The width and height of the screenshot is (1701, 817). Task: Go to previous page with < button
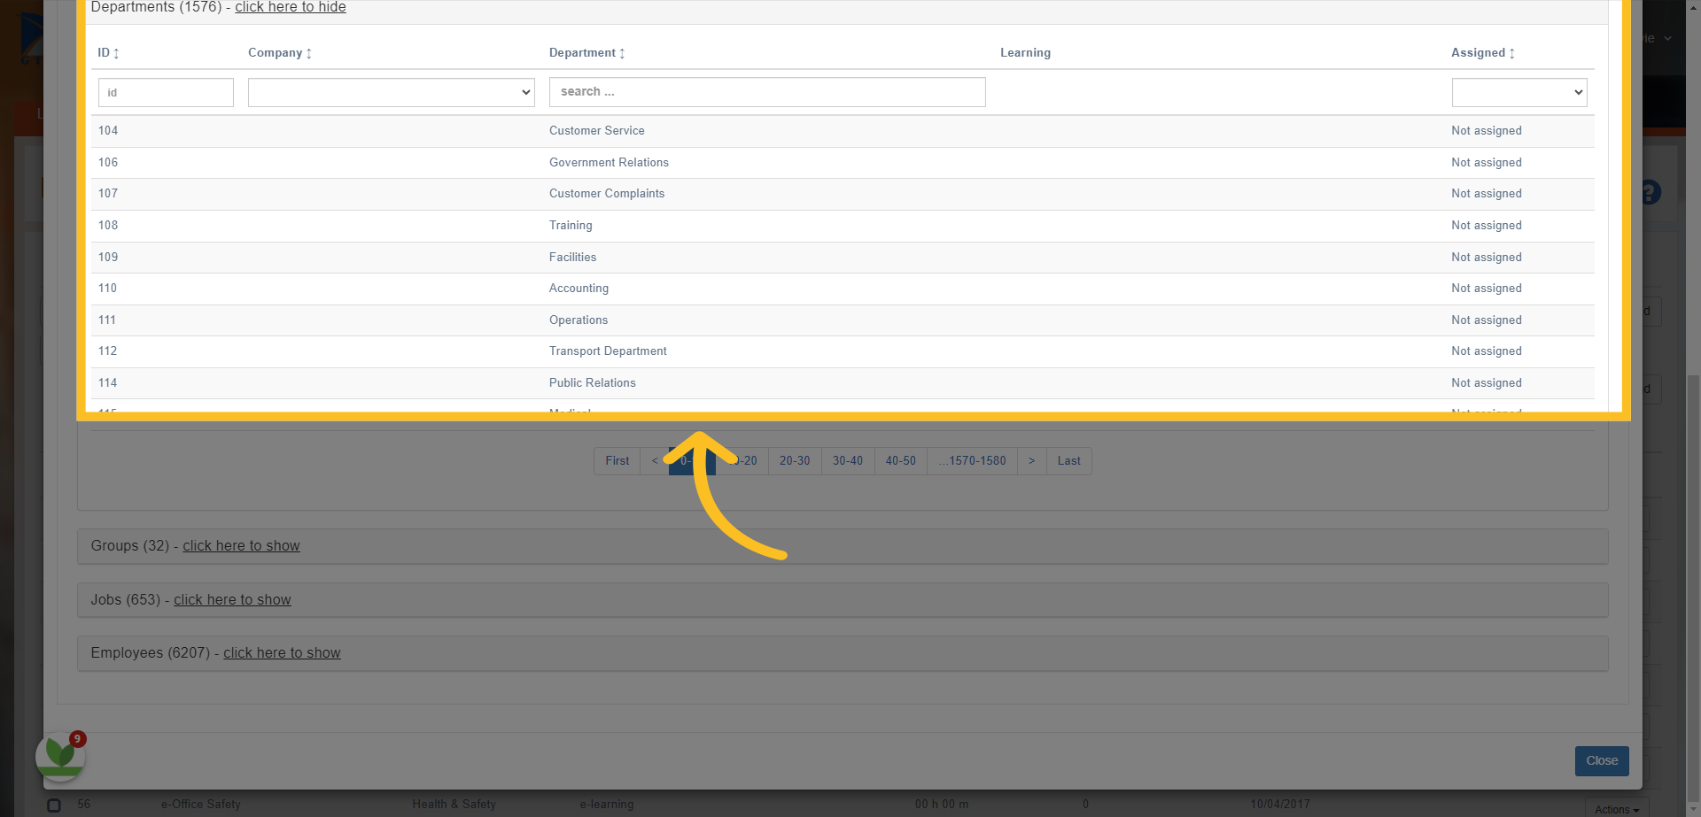655,461
